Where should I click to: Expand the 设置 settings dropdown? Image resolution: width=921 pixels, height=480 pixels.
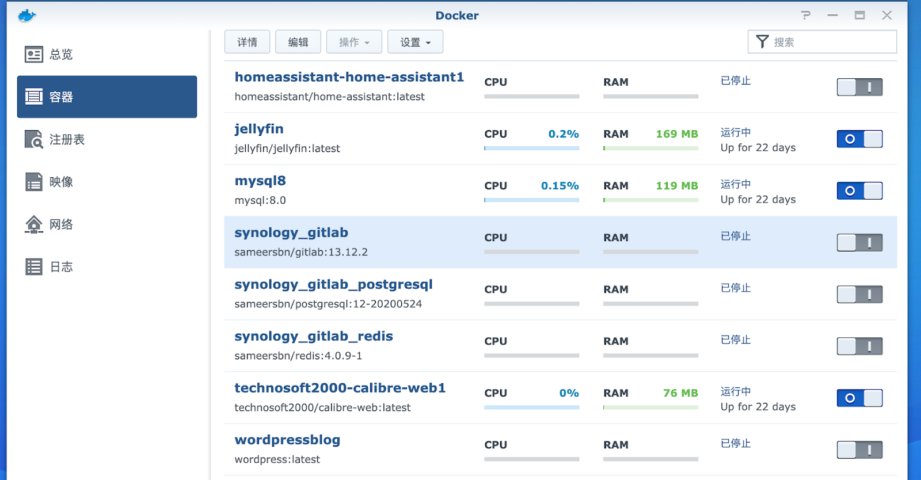pyautogui.click(x=415, y=42)
